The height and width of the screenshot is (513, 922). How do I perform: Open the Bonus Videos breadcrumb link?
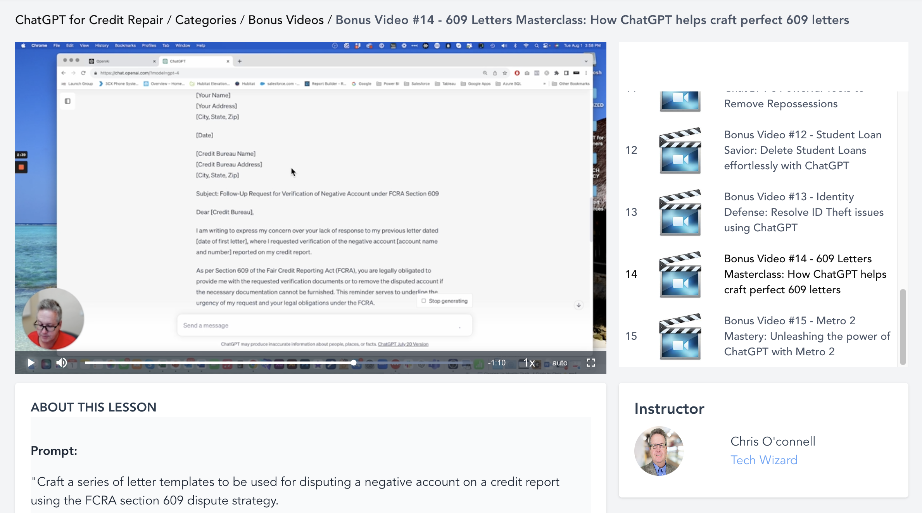point(286,20)
